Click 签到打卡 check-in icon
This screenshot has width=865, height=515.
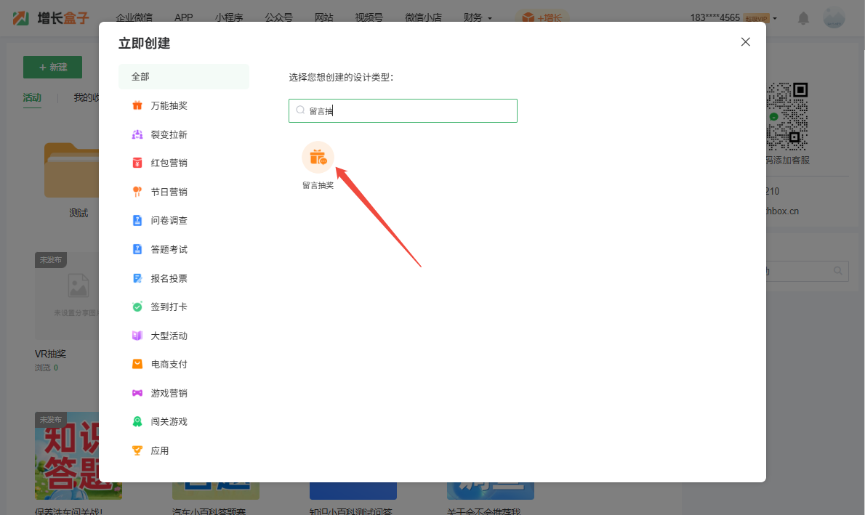click(137, 307)
